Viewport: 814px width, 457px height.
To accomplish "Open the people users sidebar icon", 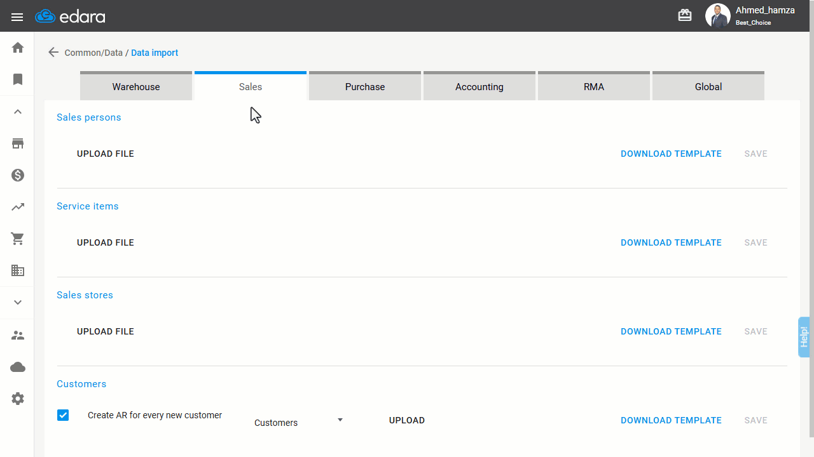I will [18, 335].
